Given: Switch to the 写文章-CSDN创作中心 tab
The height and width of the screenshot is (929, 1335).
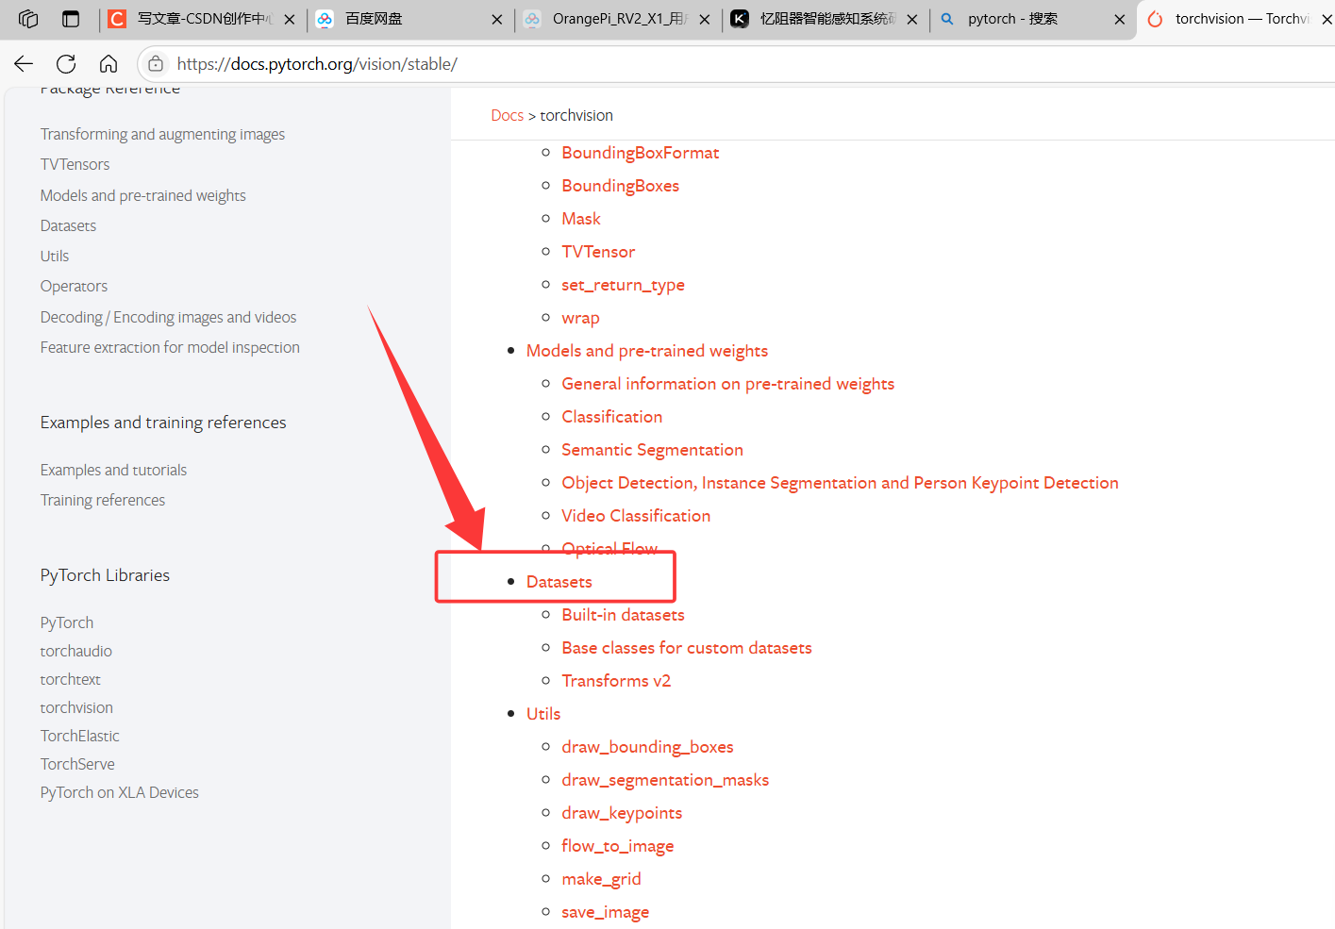Looking at the screenshot, I should tap(203, 19).
